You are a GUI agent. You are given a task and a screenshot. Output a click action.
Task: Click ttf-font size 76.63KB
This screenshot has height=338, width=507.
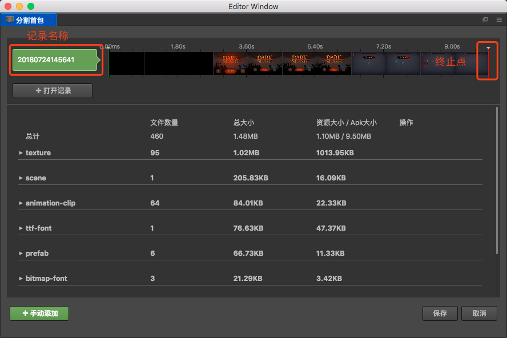click(248, 228)
